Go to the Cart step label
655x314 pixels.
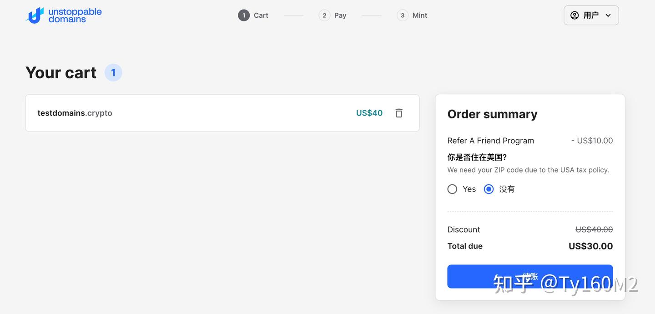click(261, 15)
